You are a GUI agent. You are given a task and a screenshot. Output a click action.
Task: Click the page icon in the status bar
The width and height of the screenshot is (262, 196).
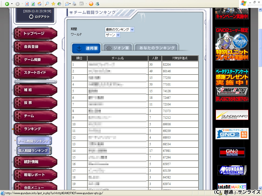point(2,193)
